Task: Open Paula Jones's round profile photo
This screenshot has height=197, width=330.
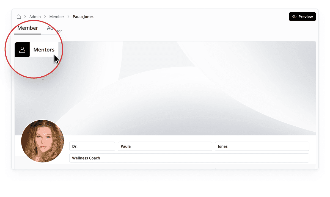Action: tap(43, 141)
